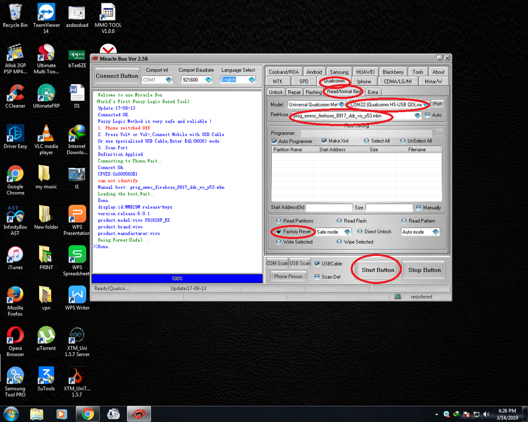Screen dimensions: 528x422
Task: Open 3uTools desktop shortcut
Action: 46,379
